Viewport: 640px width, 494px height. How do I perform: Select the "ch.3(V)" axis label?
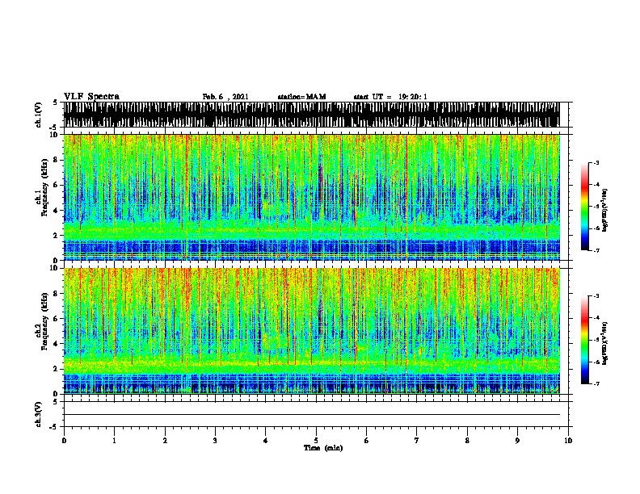39,414
